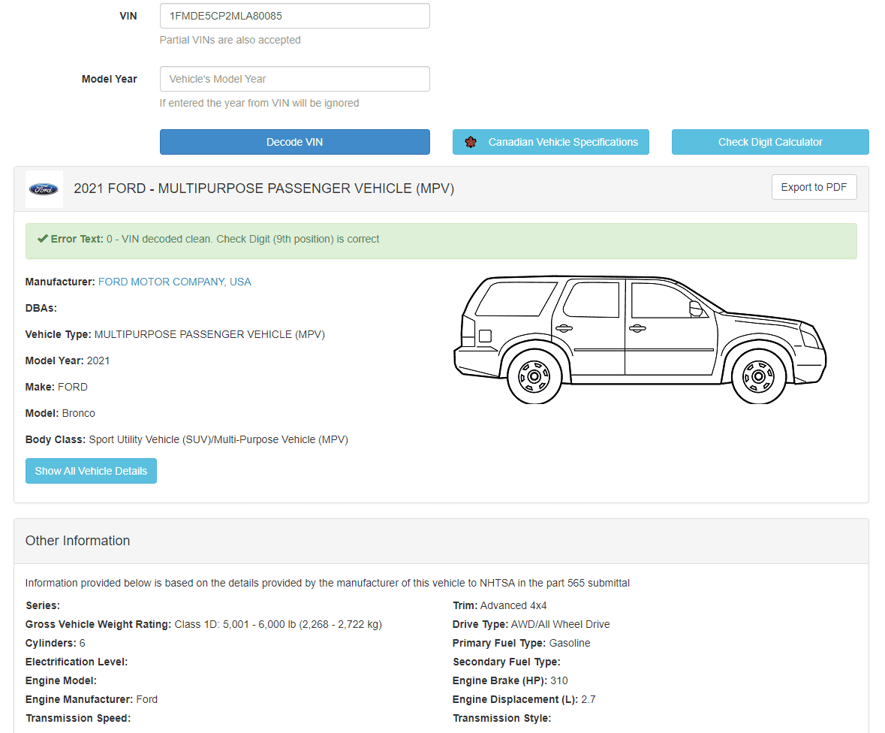The width and height of the screenshot is (885, 733).
Task: Click the 'Make: FORD' line
Action: [56, 387]
